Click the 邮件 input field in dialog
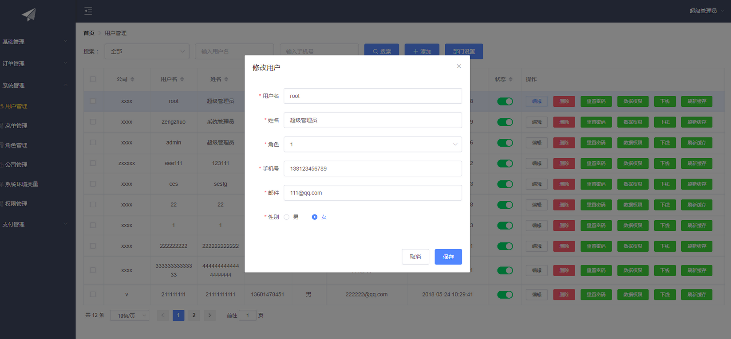The height and width of the screenshot is (339, 731). [373, 193]
